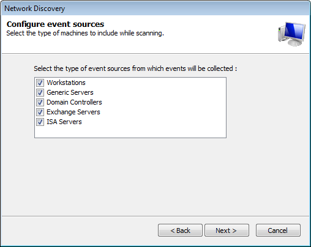The height and width of the screenshot is (247, 311).
Task: Click the computer monitor wizard icon
Action: click(292, 34)
